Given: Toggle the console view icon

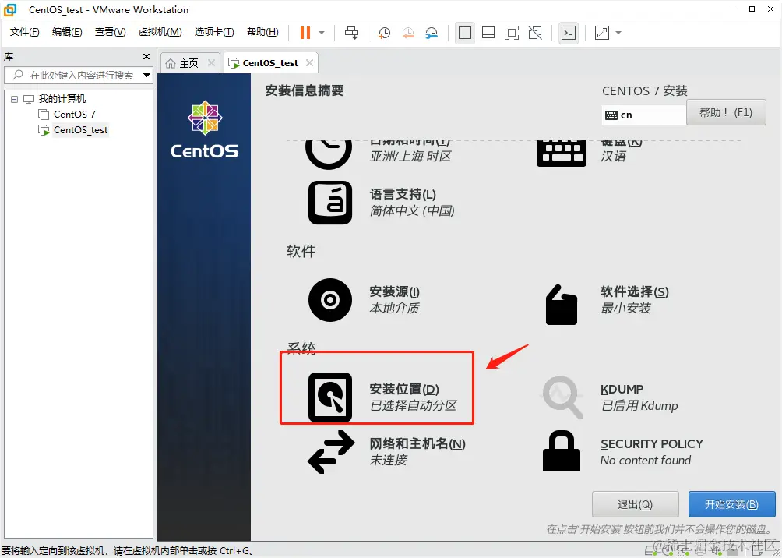Looking at the screenshot, I should click(569, 33).
